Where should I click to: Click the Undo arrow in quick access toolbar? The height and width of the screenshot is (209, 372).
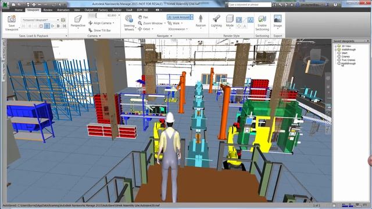click(x=40, y=5)
